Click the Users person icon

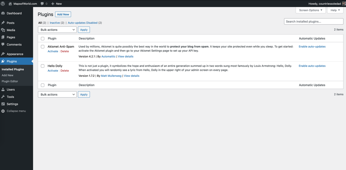coord(3,89)
